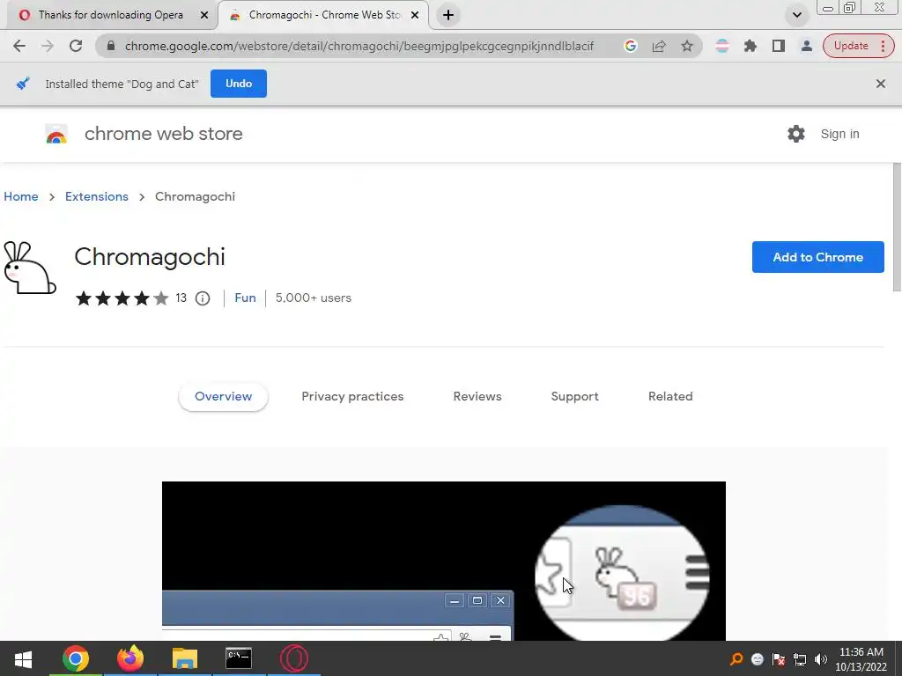
Task: Click the Update button in Chrome toolbar
Action: [x=851, y=46]
